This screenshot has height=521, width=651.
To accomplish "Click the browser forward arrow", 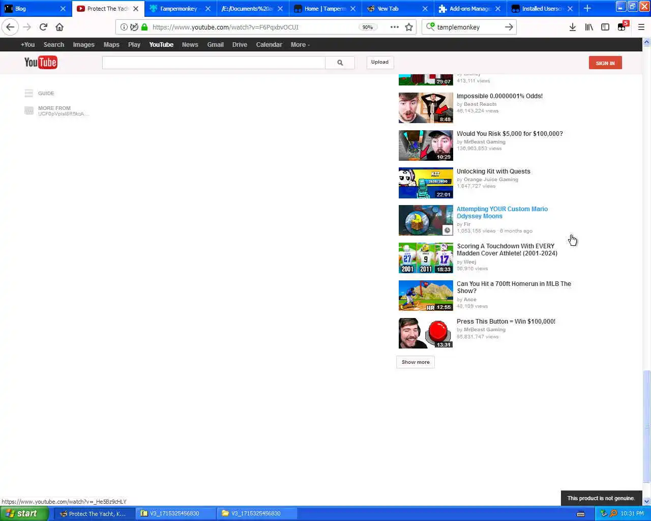I will [x=27, y=27].
